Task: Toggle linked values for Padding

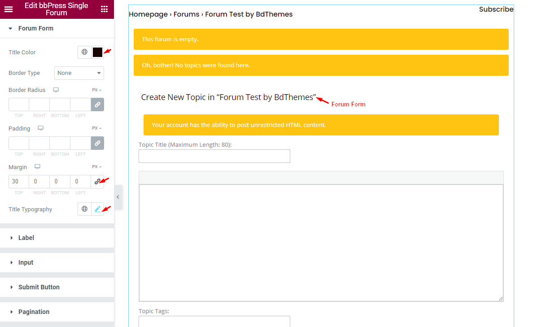Action: click(x=97, y=143)
